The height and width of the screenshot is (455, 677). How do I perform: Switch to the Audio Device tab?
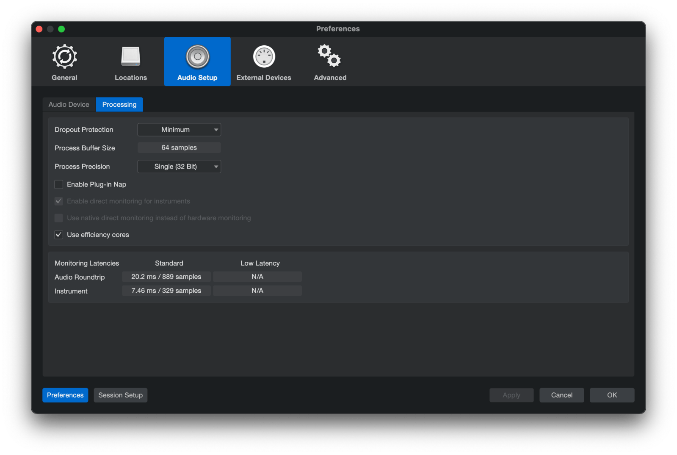point(69,105)
